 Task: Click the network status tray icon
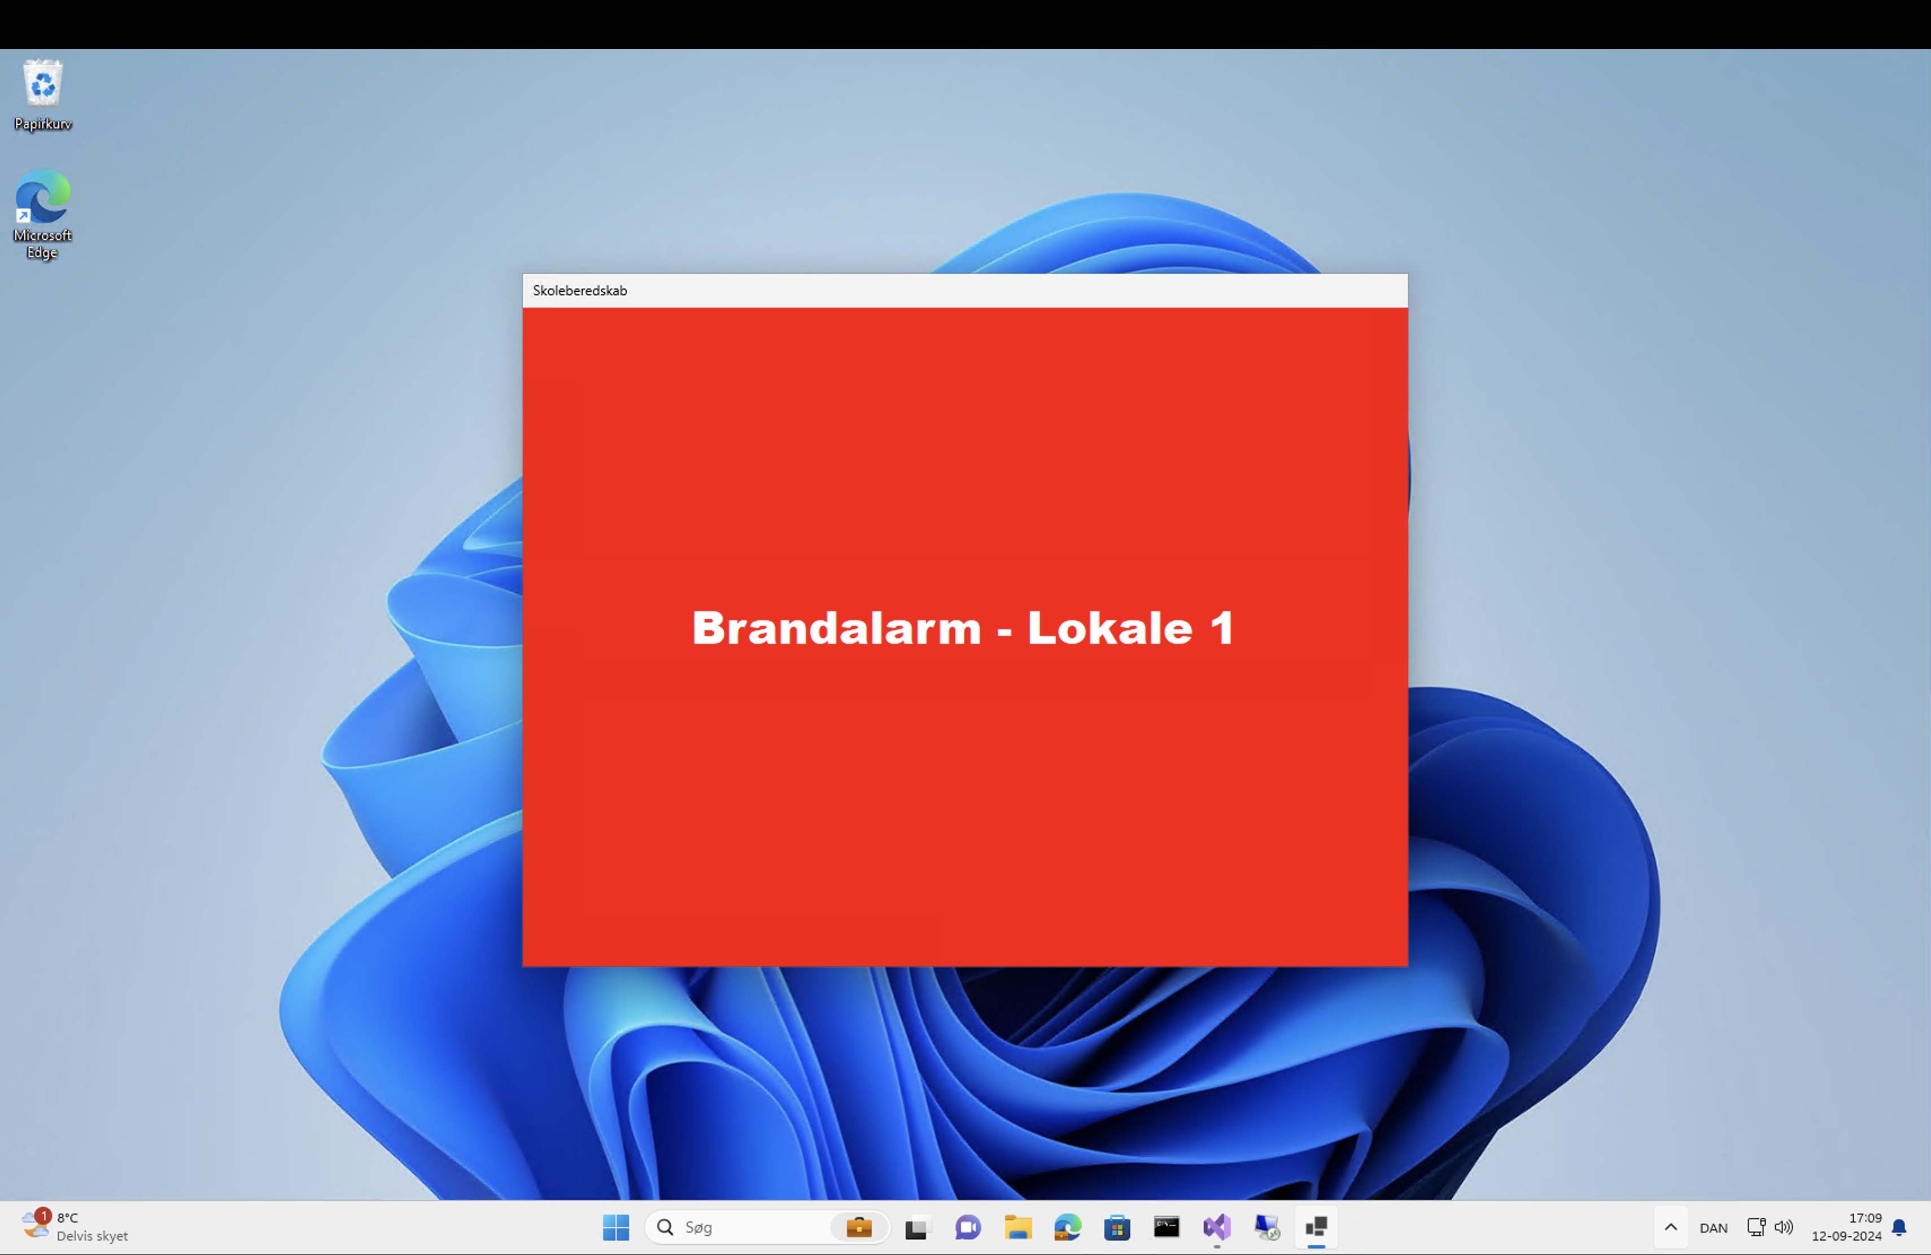click(1756, 1227)
